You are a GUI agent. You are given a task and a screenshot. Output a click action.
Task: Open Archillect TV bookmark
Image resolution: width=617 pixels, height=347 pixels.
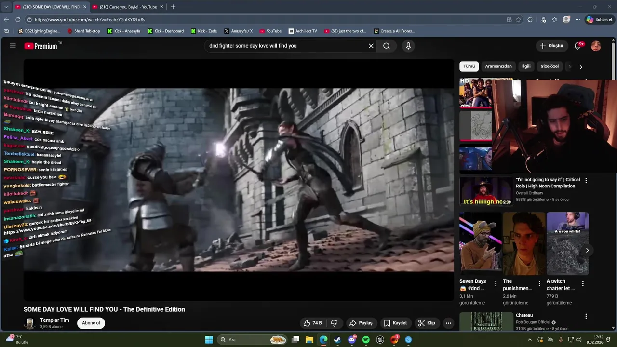click(x=303, y=31)
